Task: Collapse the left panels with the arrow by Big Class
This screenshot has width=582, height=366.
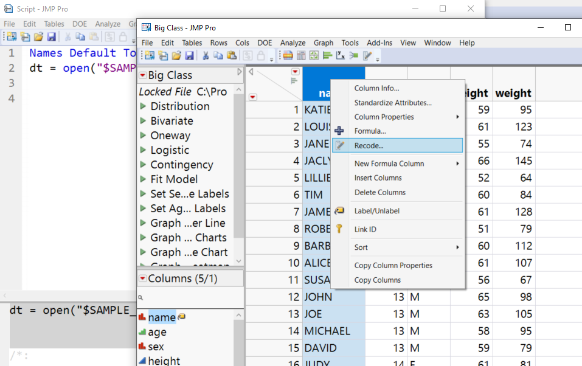Action: [240, 72]
